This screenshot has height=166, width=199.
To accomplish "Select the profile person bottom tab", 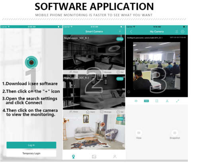I will pos(115,156).
